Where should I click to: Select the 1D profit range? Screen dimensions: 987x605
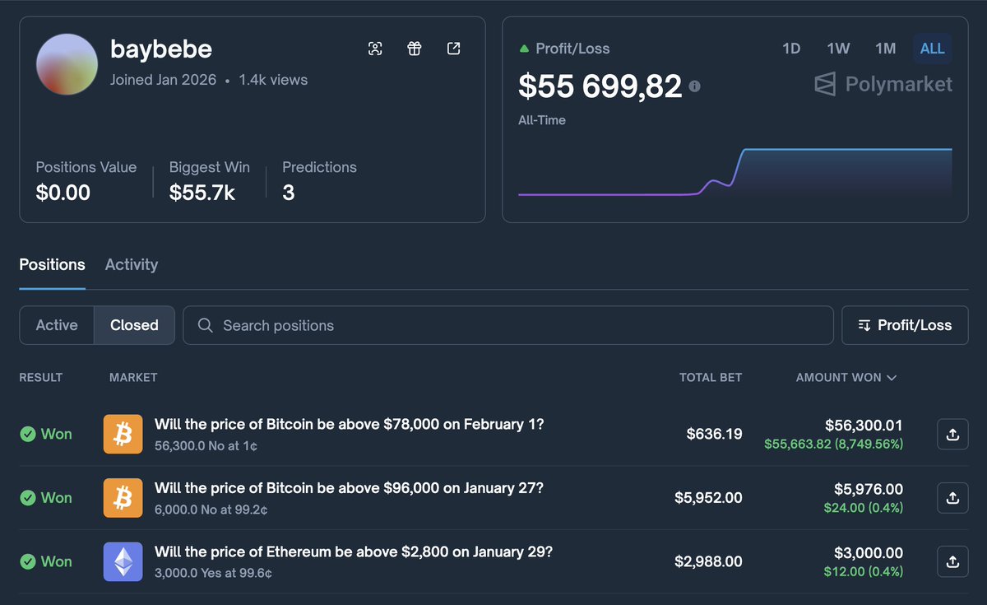(791, 49)
